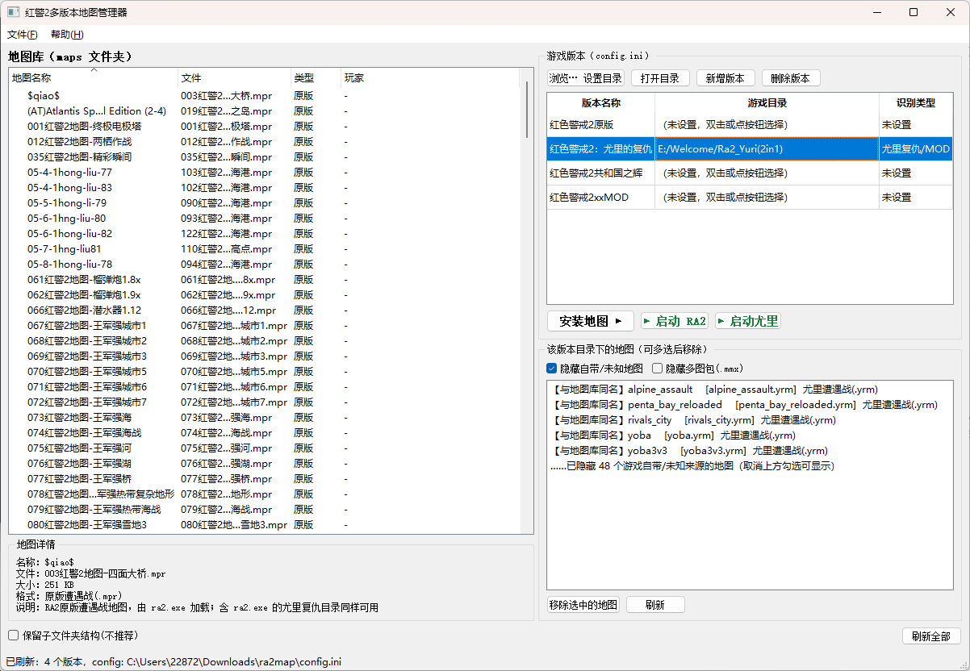Toggle 隐藏自带/未知地图 checkbox

pos(596,369)
